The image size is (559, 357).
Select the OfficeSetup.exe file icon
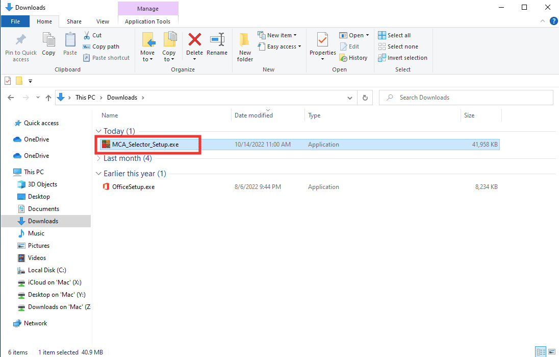(106, 187)
